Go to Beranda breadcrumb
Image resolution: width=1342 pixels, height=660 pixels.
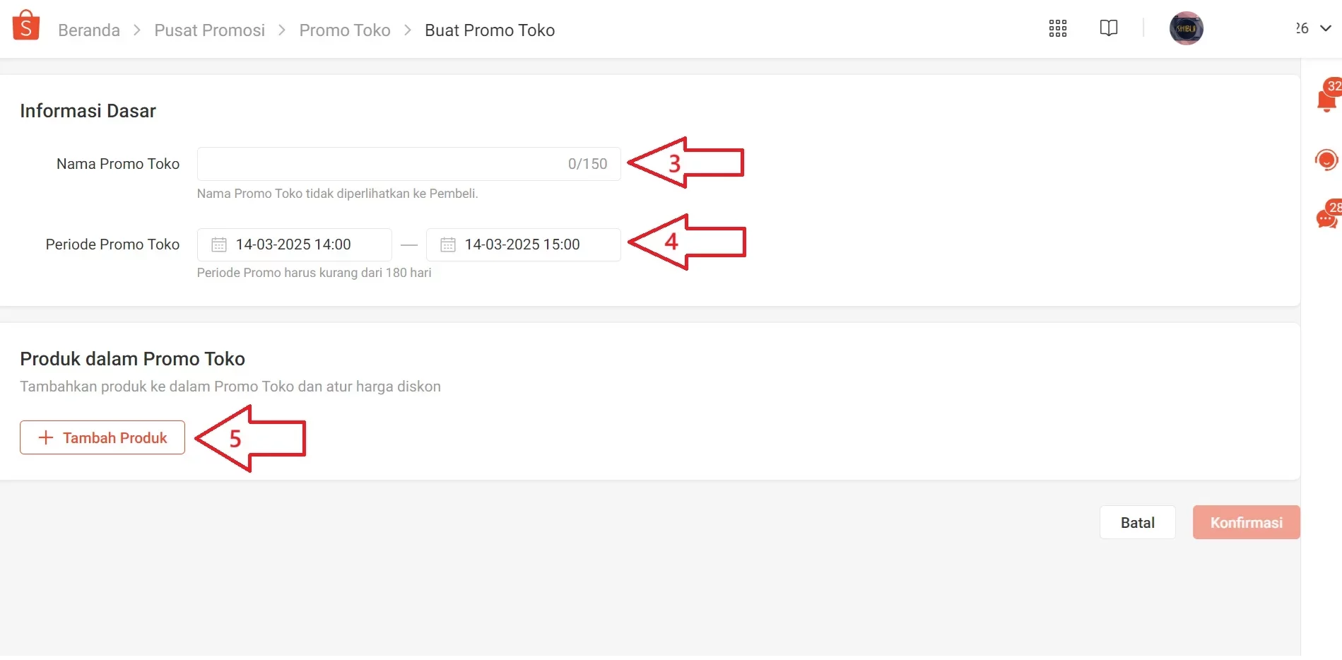click(89, 30)
